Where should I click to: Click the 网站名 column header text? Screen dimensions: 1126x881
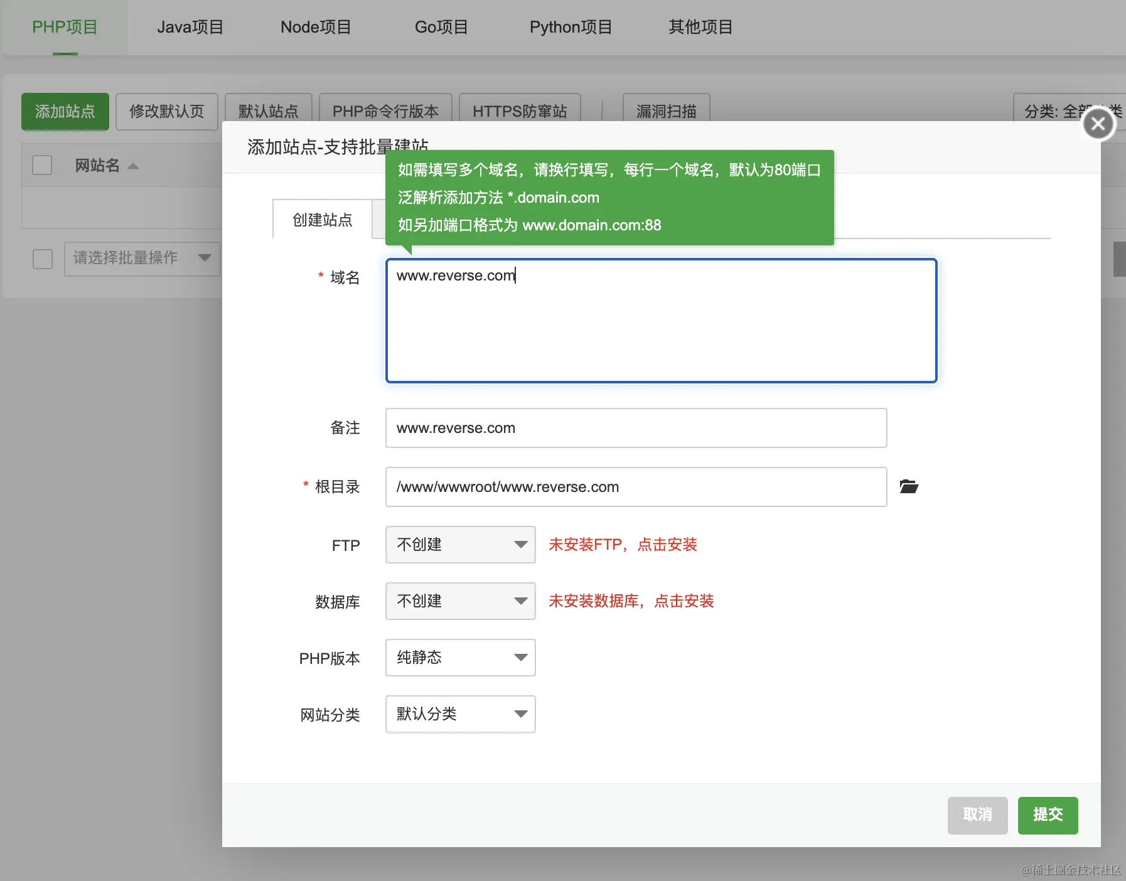[97, 166]
